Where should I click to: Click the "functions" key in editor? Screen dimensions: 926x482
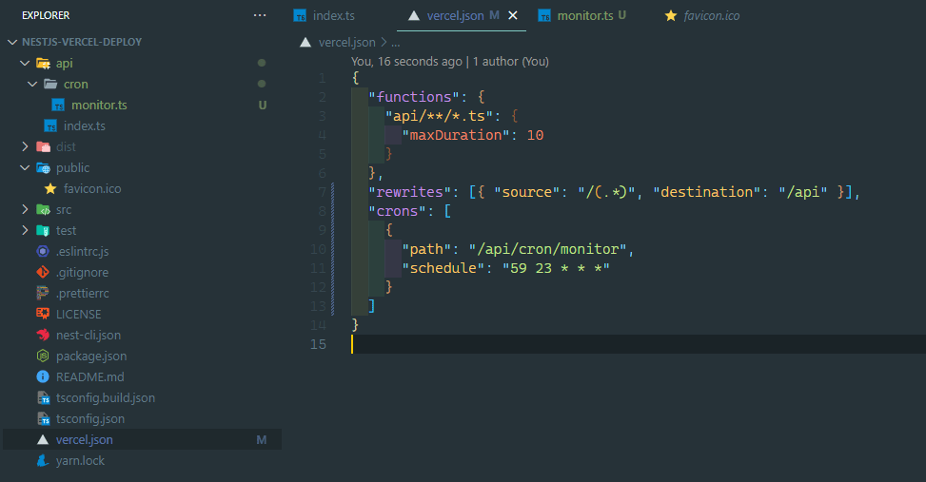pos(413,97)
